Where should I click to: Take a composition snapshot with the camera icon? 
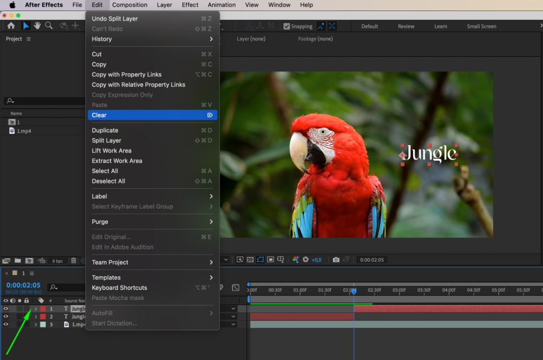point(336,260)
